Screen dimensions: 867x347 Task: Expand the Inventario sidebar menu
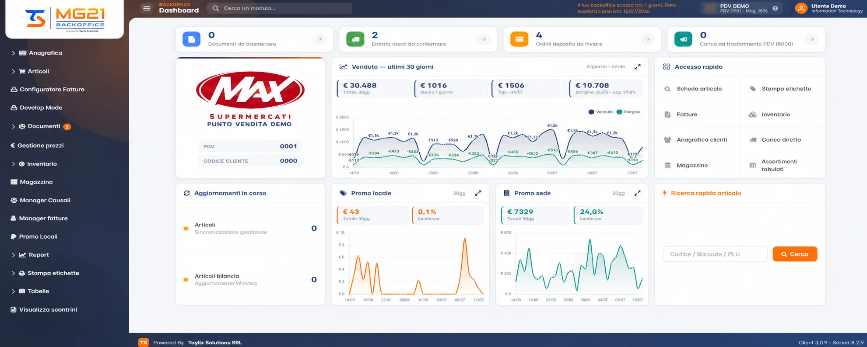point(34,164)
